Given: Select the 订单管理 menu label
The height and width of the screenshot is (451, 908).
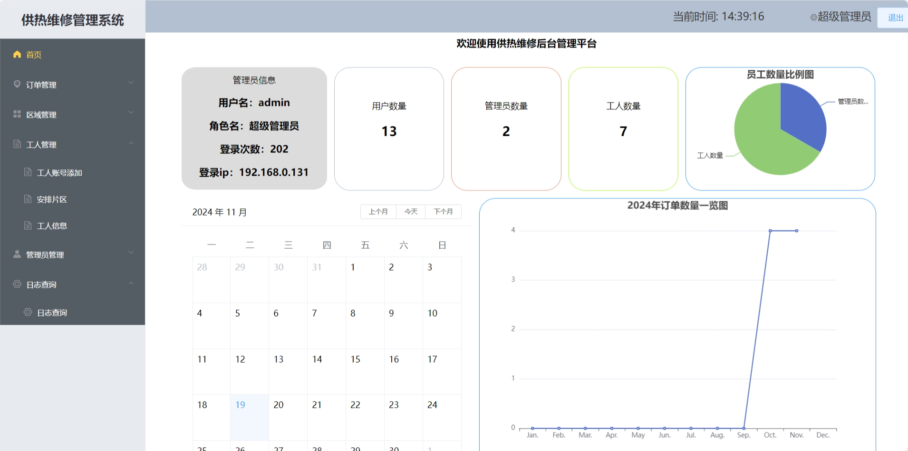Looking at the screenshot, I should [x=41, y=85].
